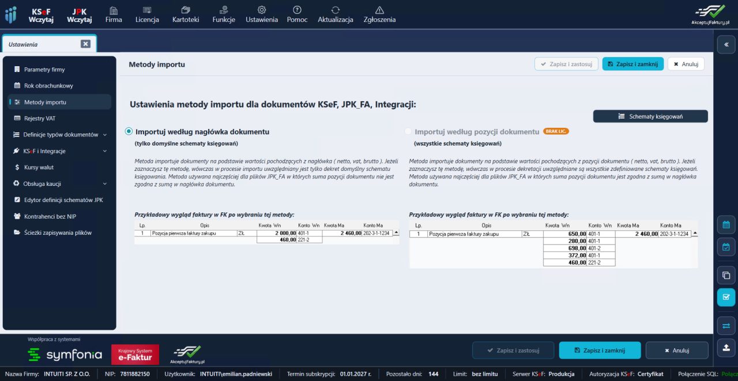
Task: Click status bar Serwer KSeF Produkcja
Action: click(x=543, y=374)
